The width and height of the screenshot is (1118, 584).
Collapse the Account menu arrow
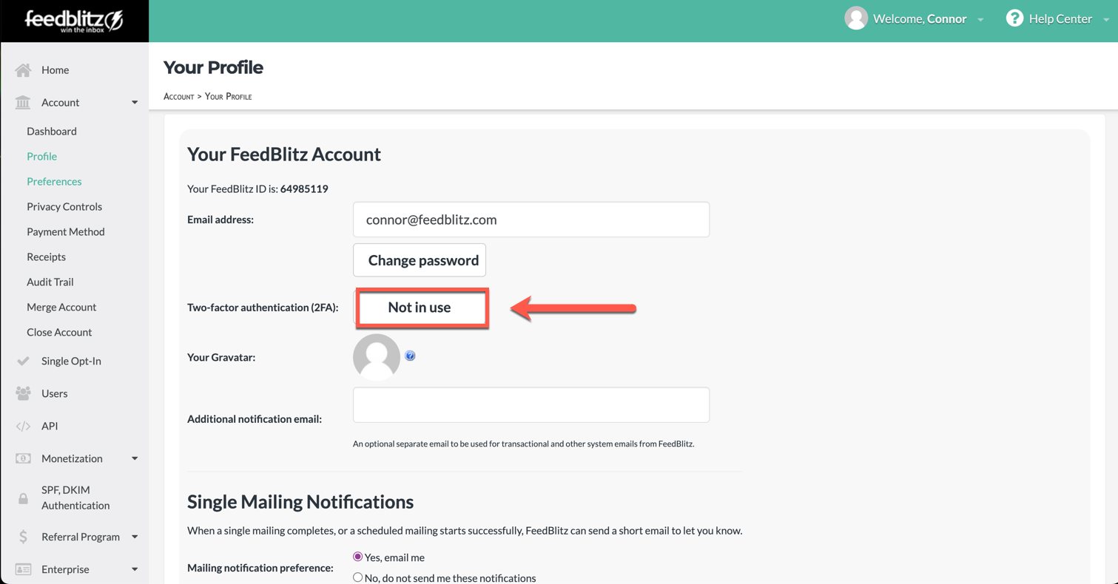[135, 103]
